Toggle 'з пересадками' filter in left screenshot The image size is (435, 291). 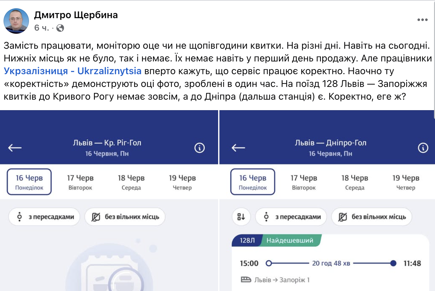click(x=44, y=217)
